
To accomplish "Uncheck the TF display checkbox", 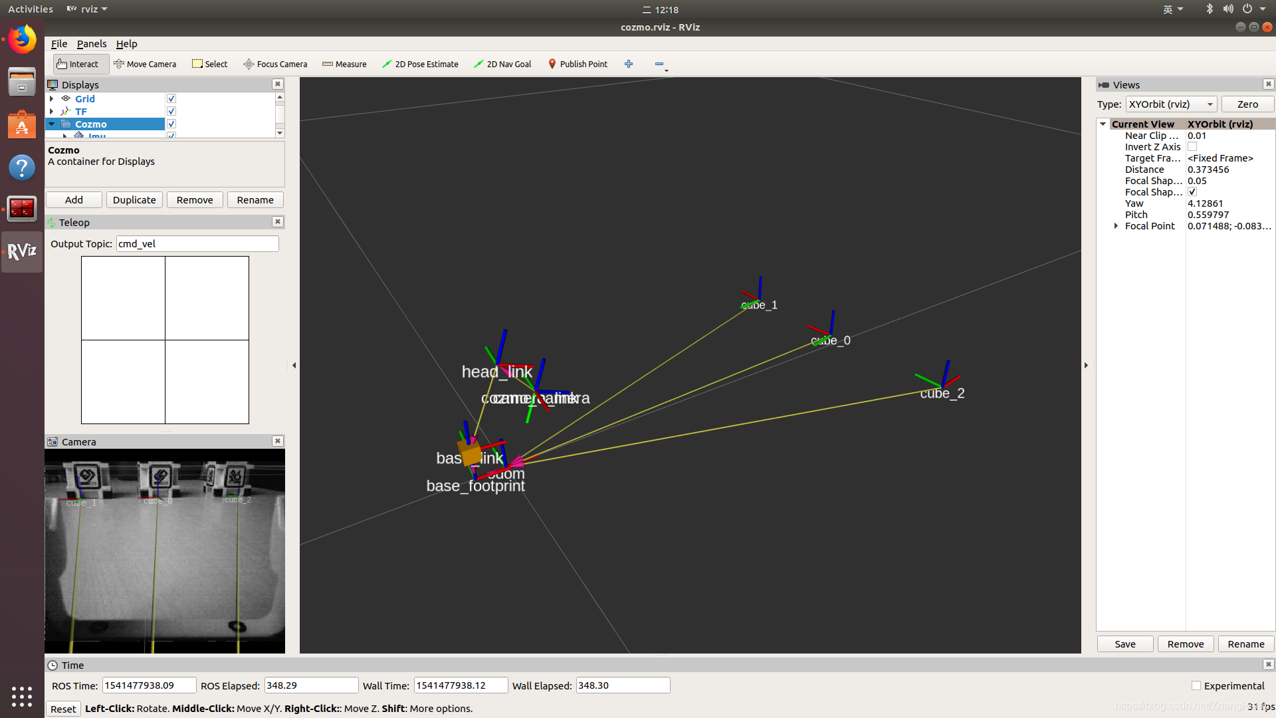I will (x=171, y=111).
